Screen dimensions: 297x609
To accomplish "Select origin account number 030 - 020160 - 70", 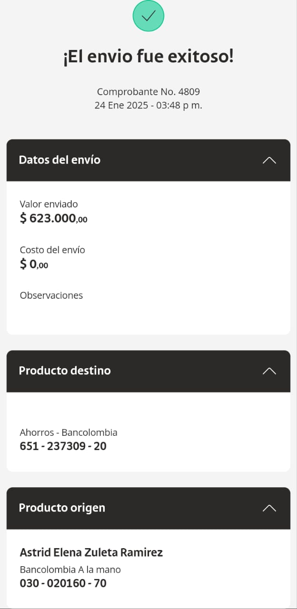I will pos(63,583).
